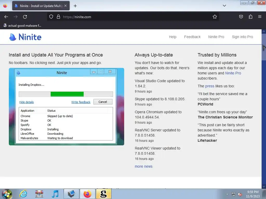Expand the list all tabs chevron

click(x=224, y=6)
